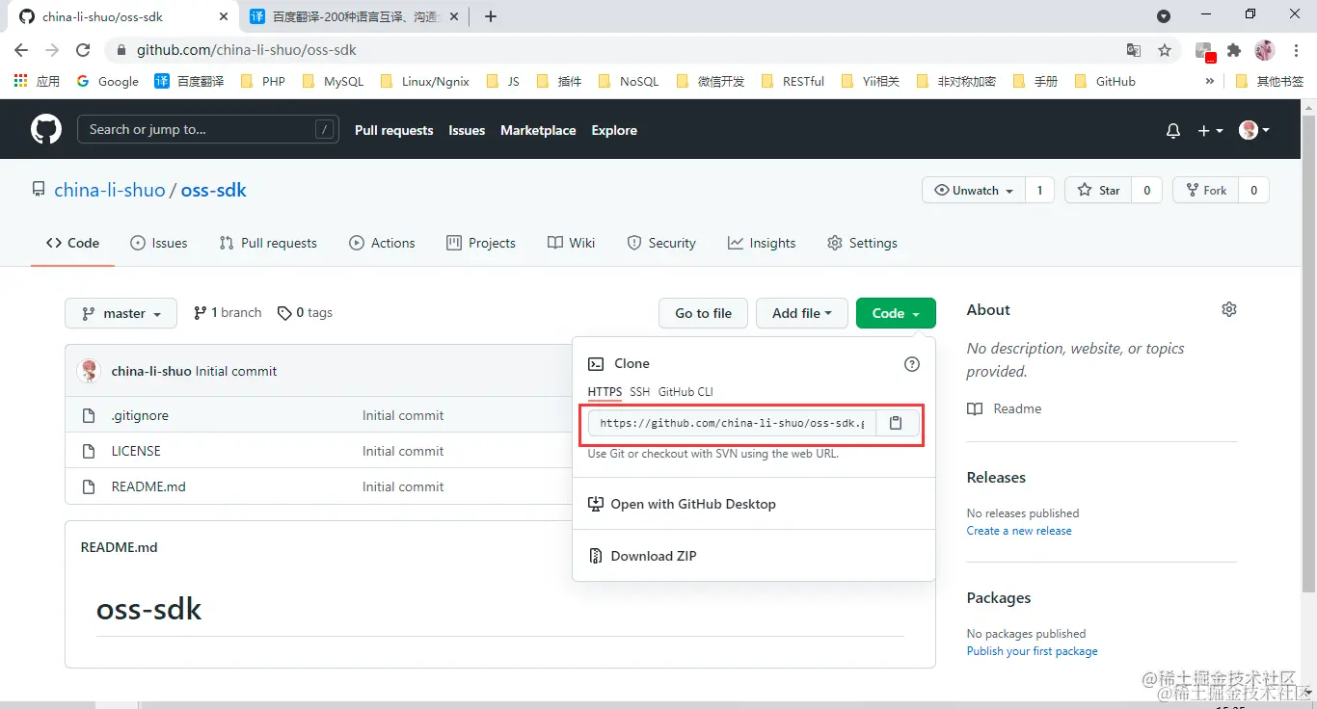This screenshot has width=1317, height=709.
Task: Bookmark this page with star icon
Action: tap(1165, 50)
